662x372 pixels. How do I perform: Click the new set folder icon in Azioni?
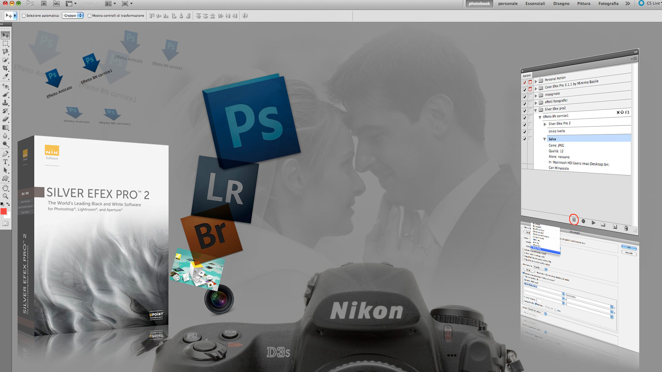[603, 225]
